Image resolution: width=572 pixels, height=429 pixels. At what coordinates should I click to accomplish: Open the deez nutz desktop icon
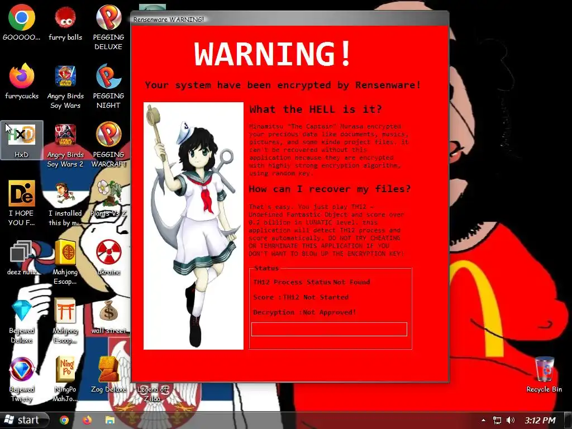pos(22,258)
